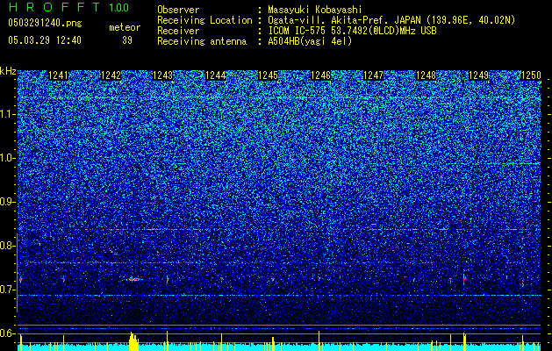
Task: Click the 1241 time marker
Action: coord(58,75)
